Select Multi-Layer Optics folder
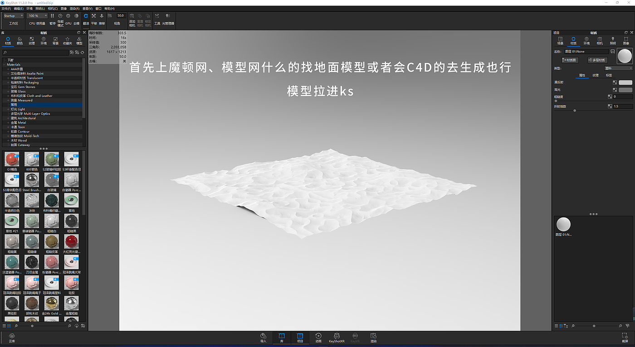Screen dimensions: 635x347 (x=30, y=114)
